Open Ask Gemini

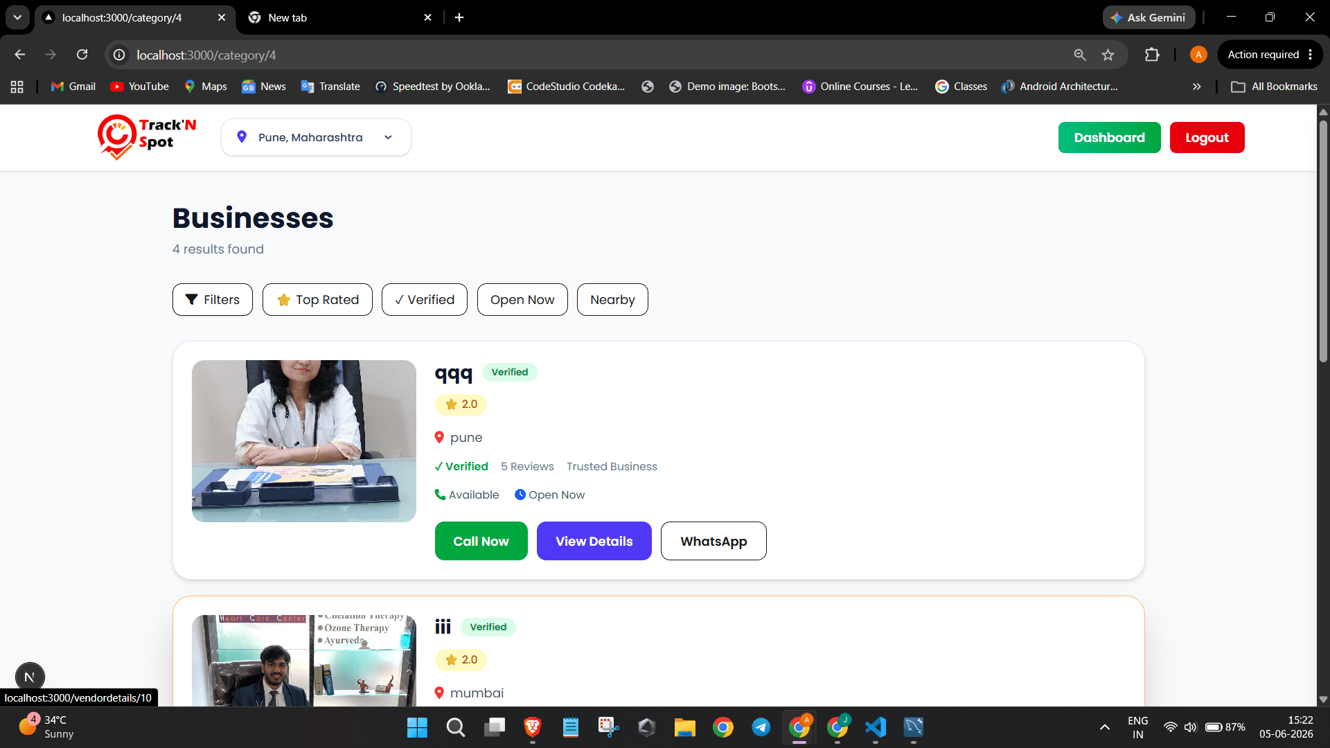1149,18
